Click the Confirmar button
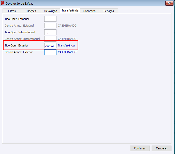 (140, 148)
